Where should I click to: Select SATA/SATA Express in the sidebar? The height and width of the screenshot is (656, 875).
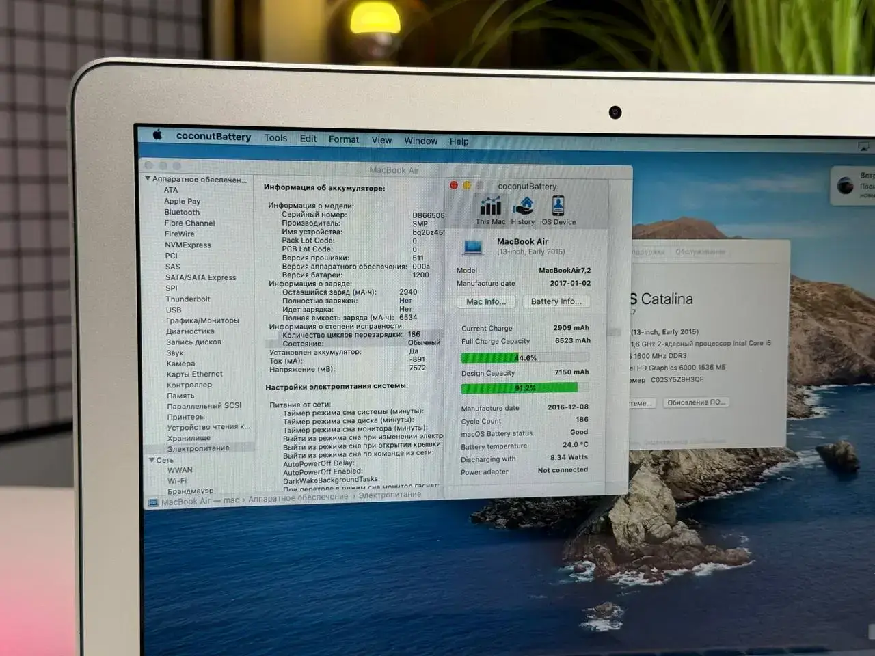pos(200,277)
